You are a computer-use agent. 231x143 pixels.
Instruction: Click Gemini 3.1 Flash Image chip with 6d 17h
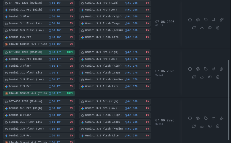pos(115,73)
